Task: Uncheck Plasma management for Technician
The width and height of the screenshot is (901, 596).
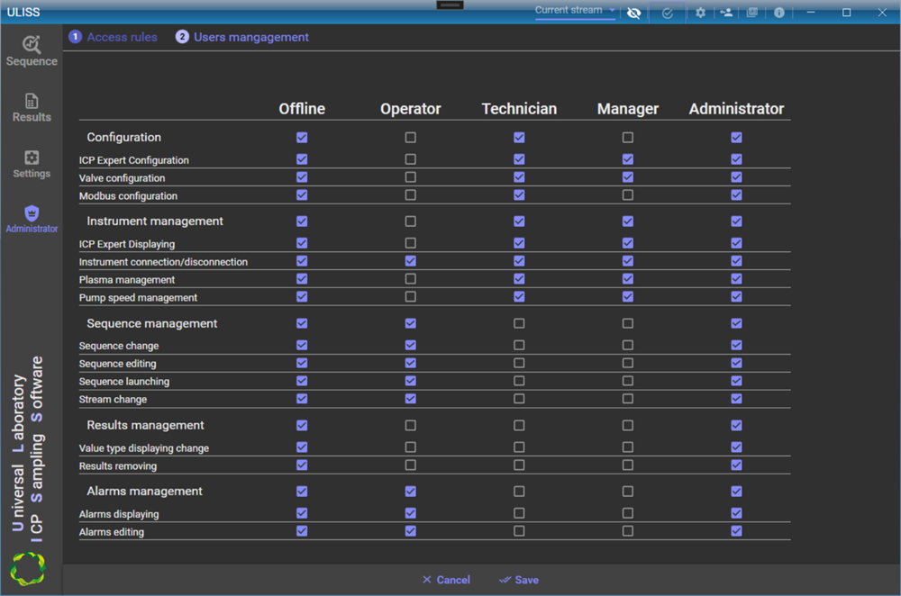Action: point(519,279)
